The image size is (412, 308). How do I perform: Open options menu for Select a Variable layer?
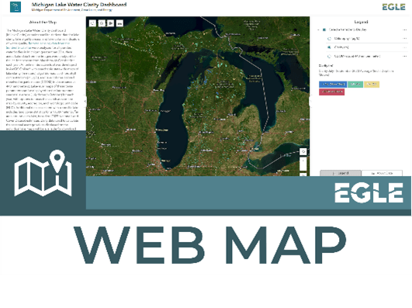405,30
